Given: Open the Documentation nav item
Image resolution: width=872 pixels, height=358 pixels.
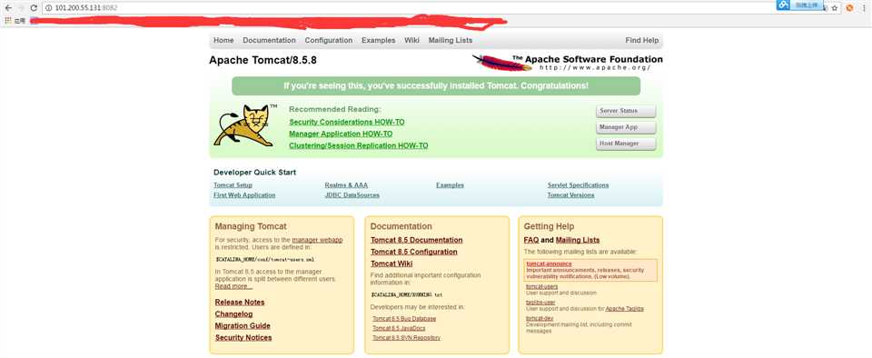Looking at the screenshot, I should 269,41.
